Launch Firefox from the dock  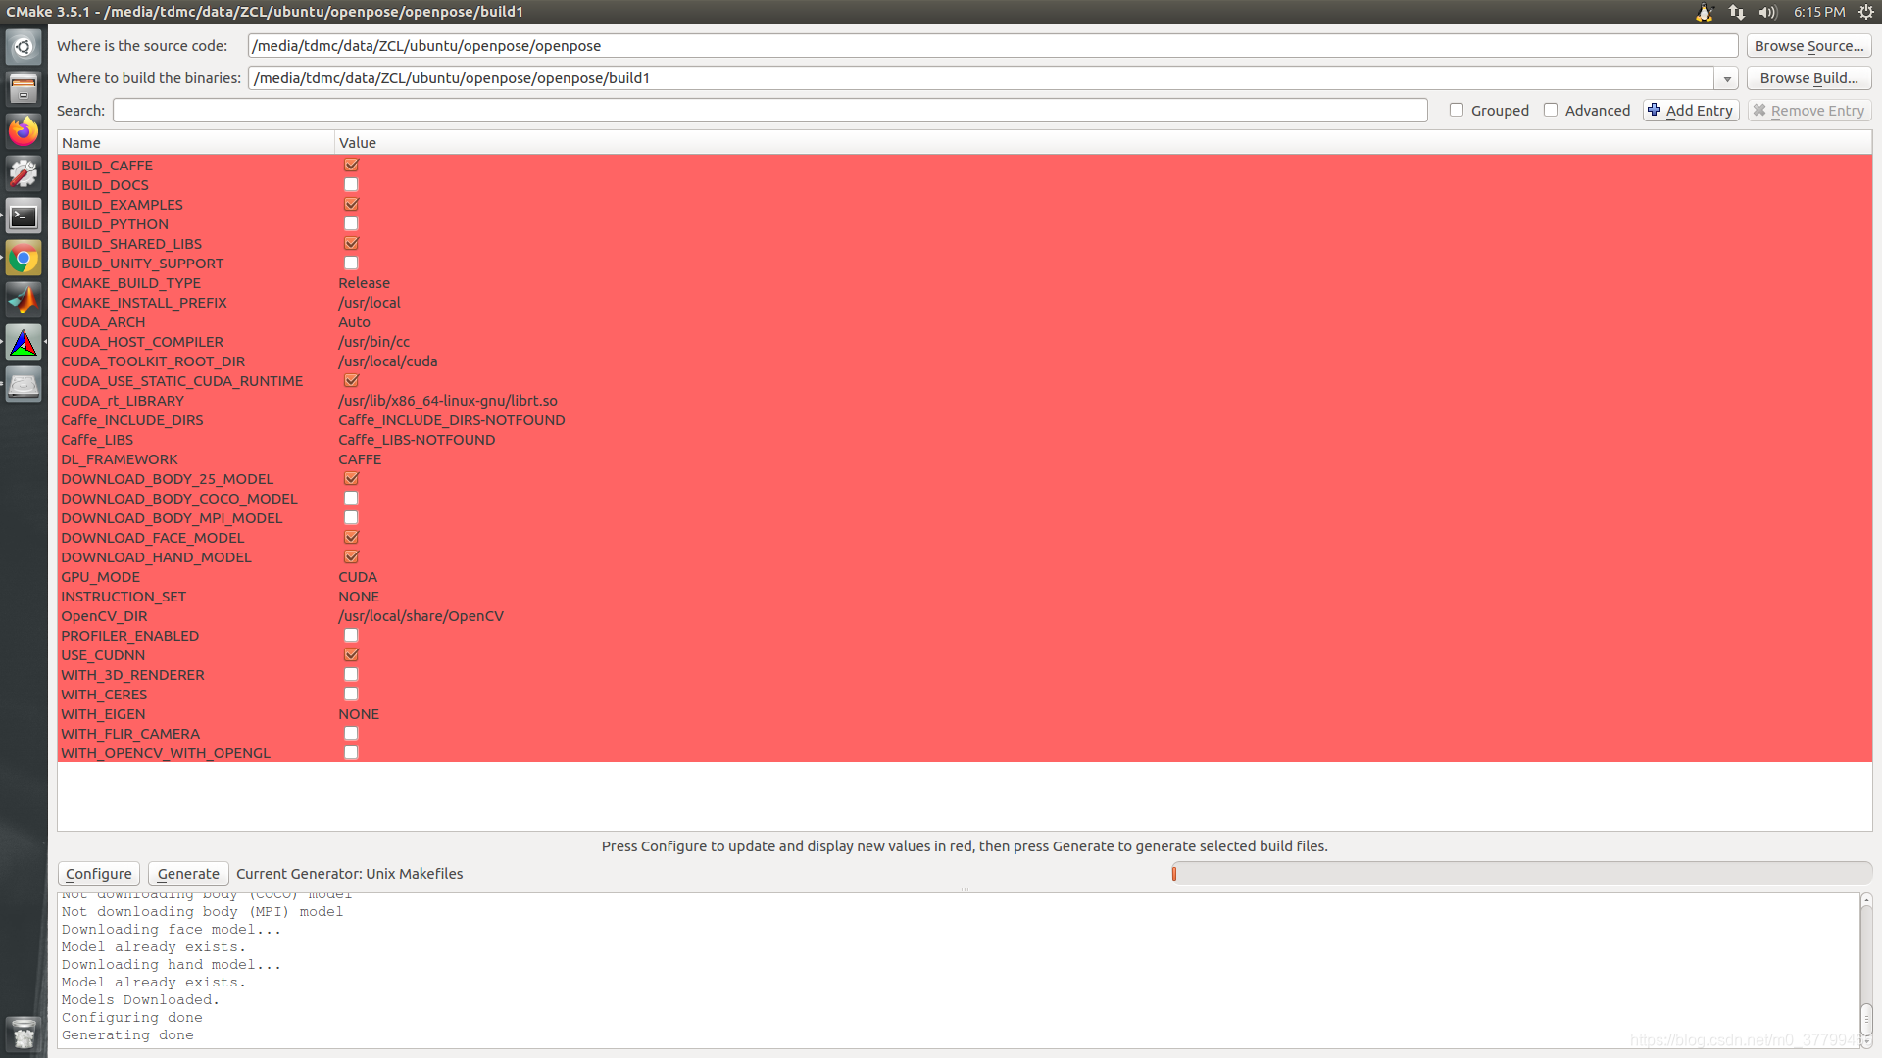pyautogui.click(x=24, y=131)
